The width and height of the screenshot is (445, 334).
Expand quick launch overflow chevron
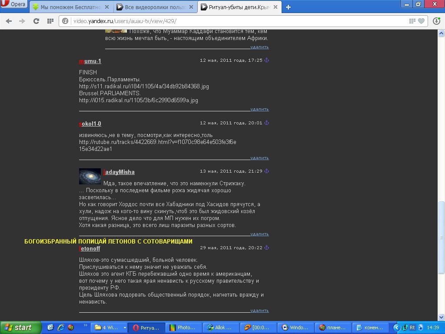[x=85, y=325]
